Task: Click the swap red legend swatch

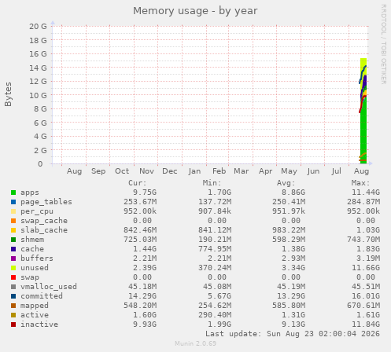Action: [x=13, y=277]
